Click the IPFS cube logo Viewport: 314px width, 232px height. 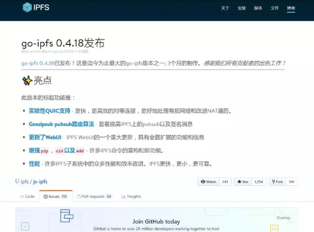(x=27, y=7)
